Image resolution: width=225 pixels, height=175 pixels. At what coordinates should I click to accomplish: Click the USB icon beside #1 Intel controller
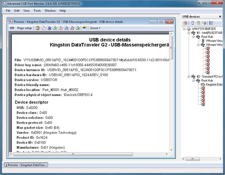point(193,33)
